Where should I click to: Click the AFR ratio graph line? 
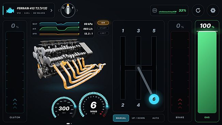click(59, 34)
